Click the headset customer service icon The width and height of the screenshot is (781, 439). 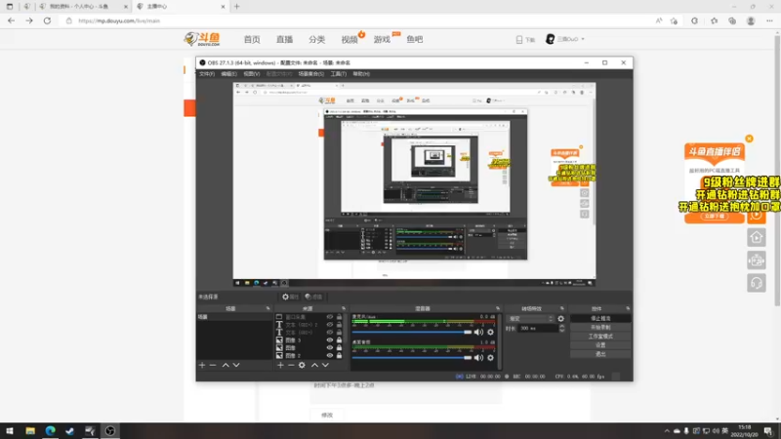756,283
